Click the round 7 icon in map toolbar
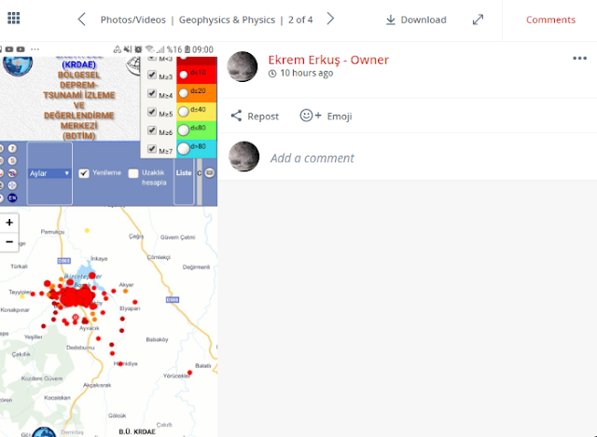597x437 pixels. pyautogui.click(x=12, y=148)
